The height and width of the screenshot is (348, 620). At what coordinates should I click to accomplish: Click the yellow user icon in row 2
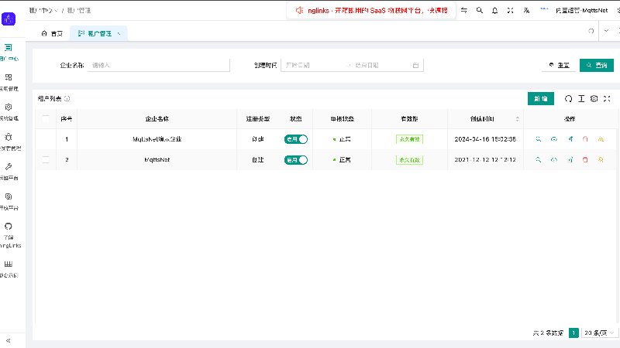point(601,160)
